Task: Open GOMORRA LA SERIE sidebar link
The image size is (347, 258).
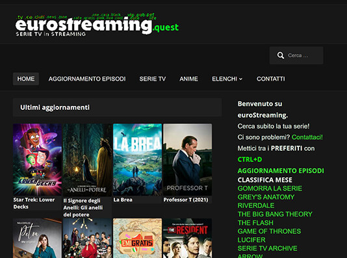Action: click(x=270, y=188)
